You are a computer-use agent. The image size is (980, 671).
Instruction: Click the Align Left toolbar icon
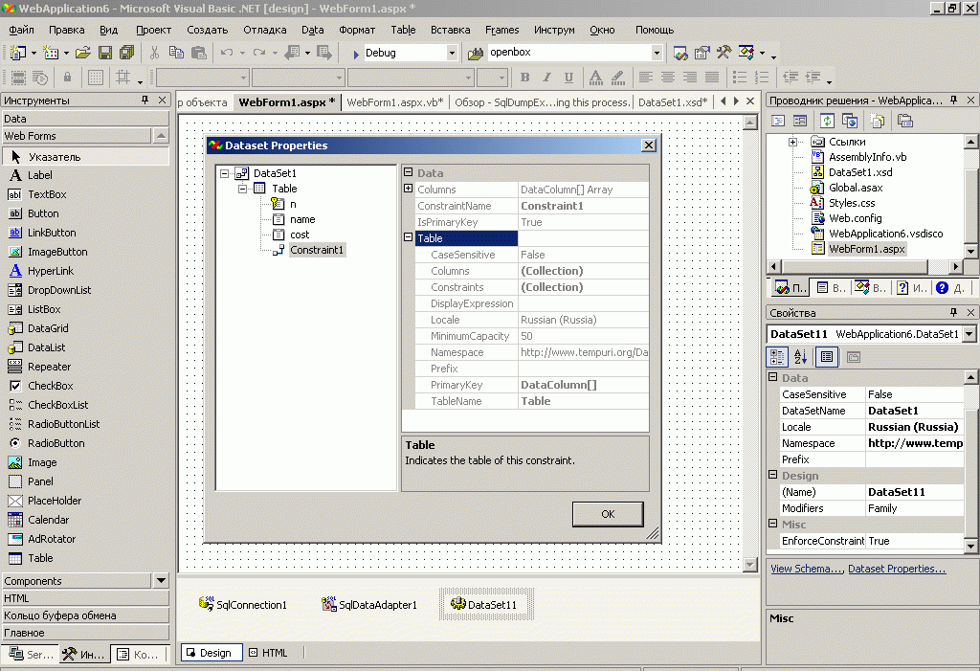[x=646, y=77]
